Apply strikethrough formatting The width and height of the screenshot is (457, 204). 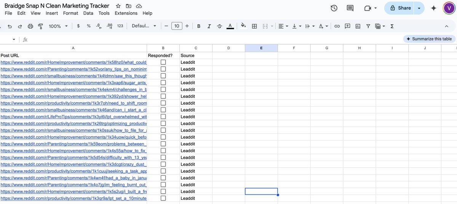point(219,26)
